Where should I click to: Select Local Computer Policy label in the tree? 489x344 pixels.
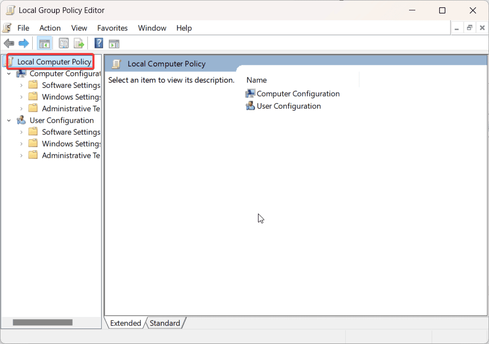(55, 62)
